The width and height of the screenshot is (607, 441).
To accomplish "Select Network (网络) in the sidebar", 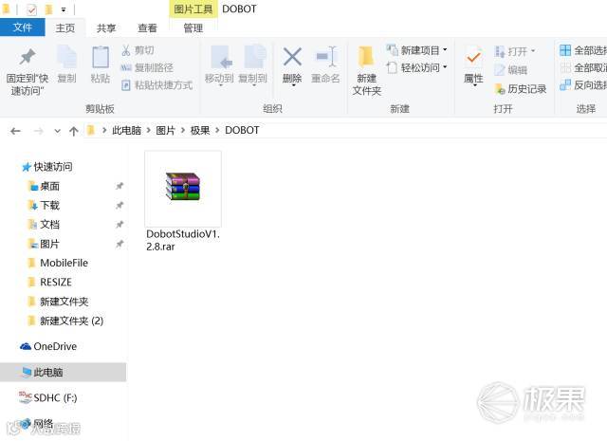I will 43,424.
